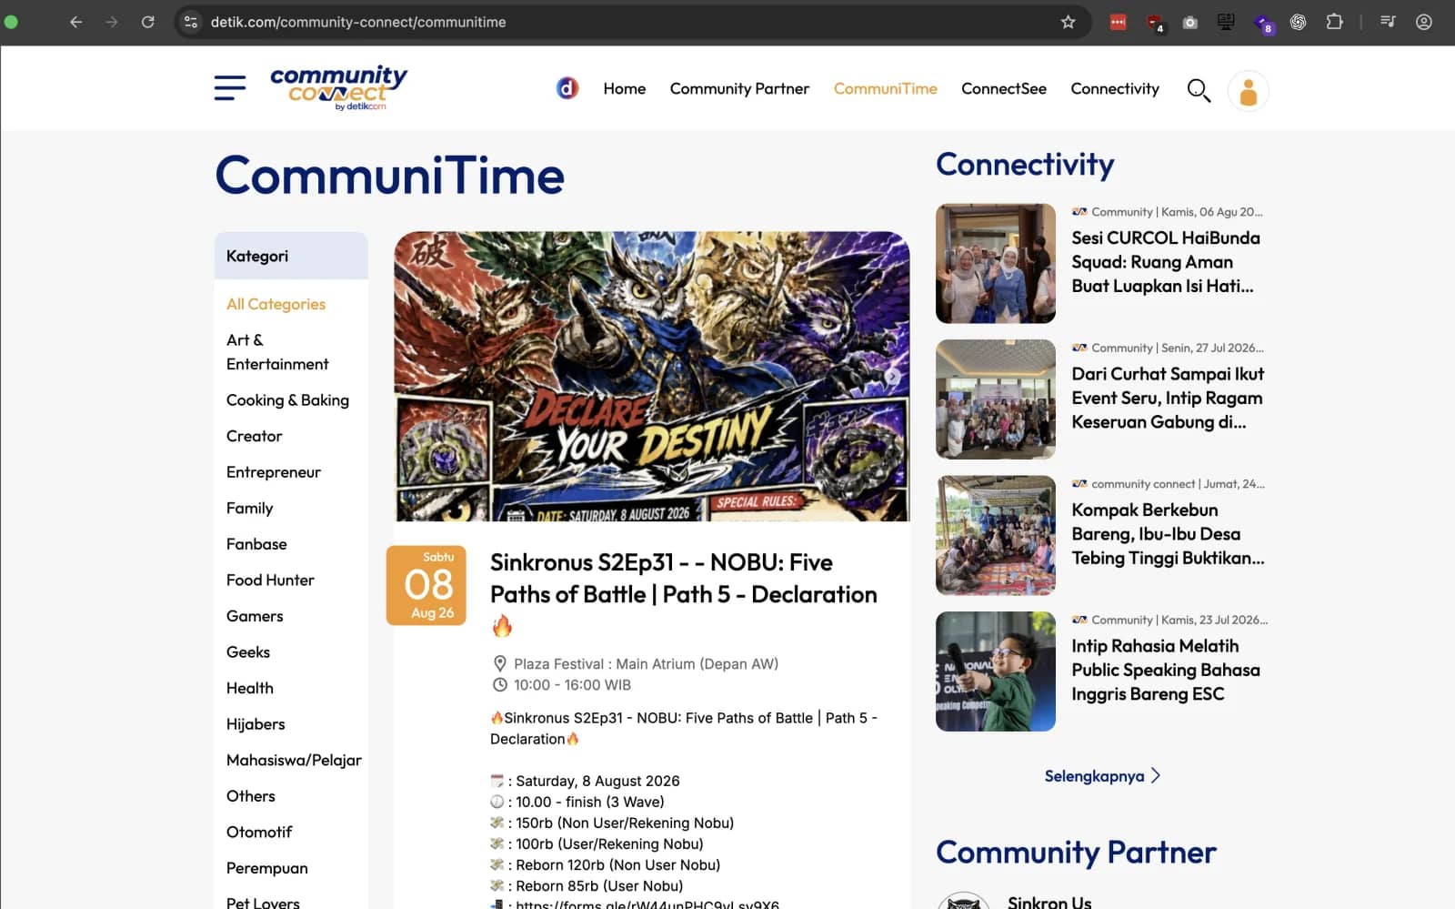Open the Dari Curhat article thumbnail
1455x909 pixels.
pyautogui.click(x=996, y=399)
